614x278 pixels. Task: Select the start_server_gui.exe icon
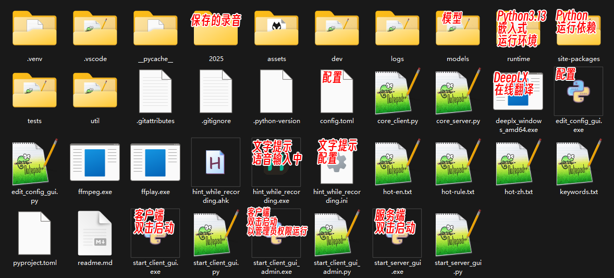[x=397, y=233]
